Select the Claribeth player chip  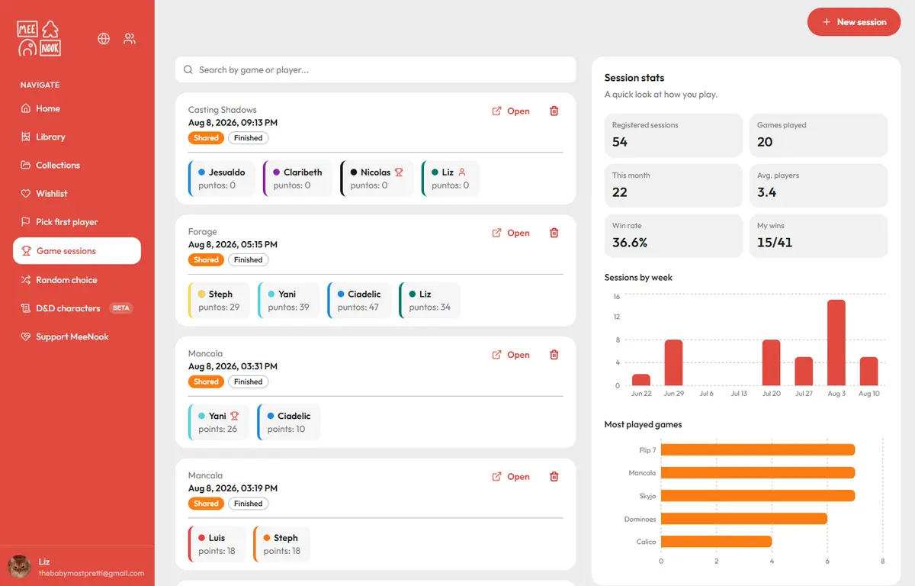298,179
